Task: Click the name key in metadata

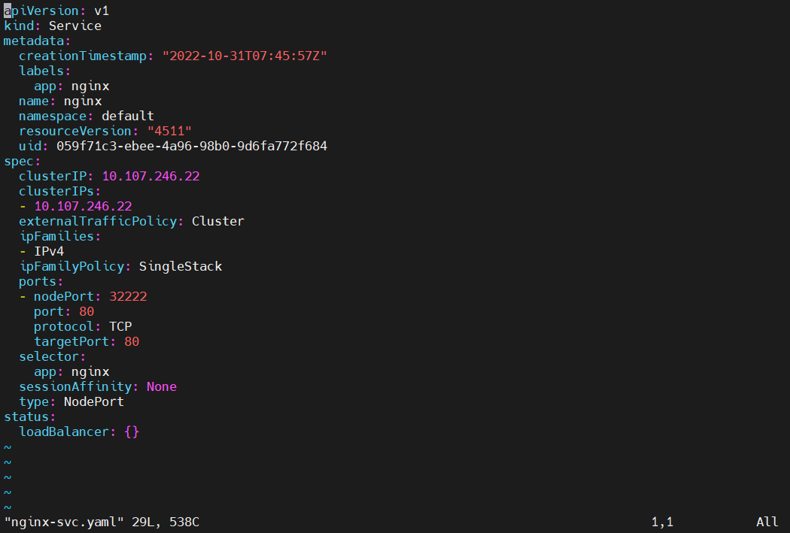Action: (x=34, y=101)
